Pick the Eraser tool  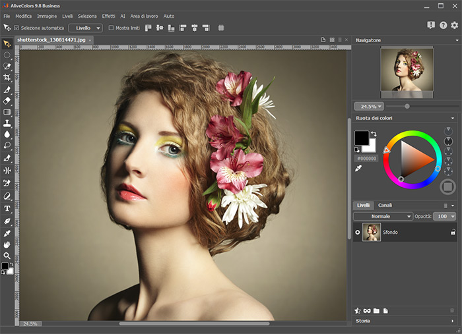coord(7,101)
